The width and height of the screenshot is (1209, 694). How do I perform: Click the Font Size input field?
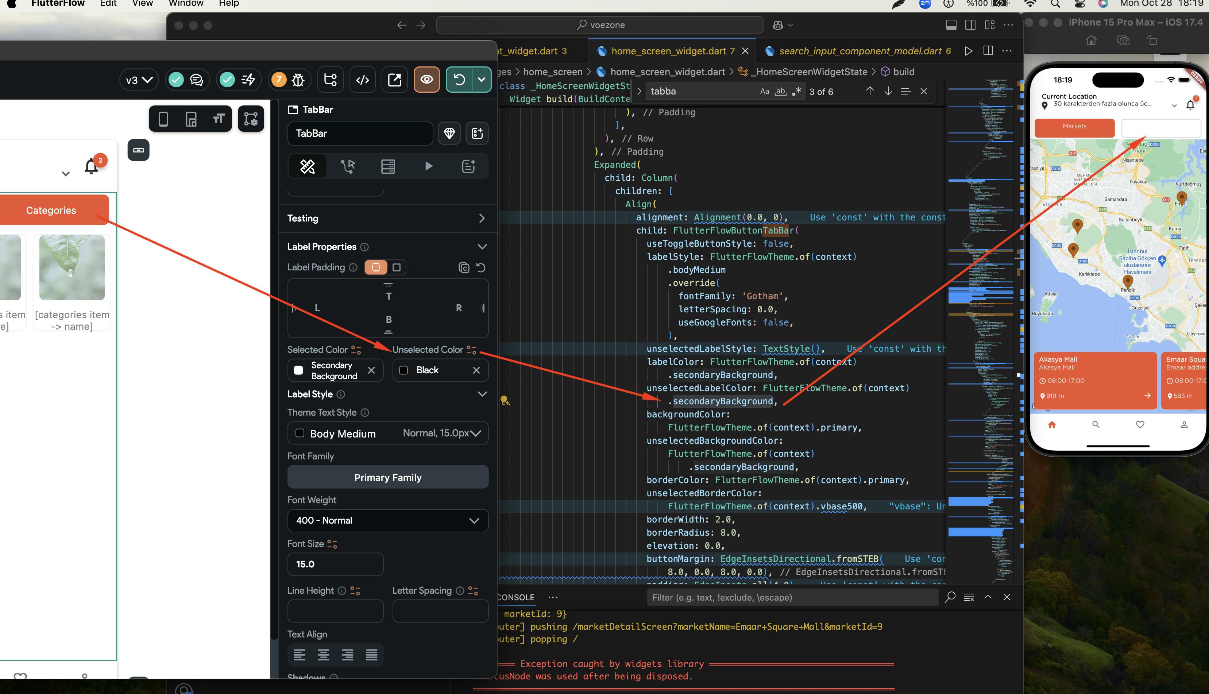pyautogui.click(x=335, y=564)
